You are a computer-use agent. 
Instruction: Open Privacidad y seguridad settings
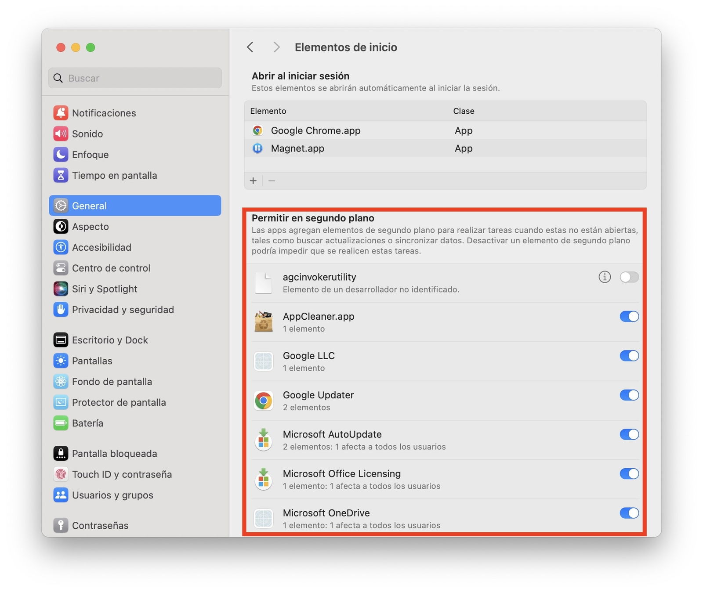coord(135,310)
